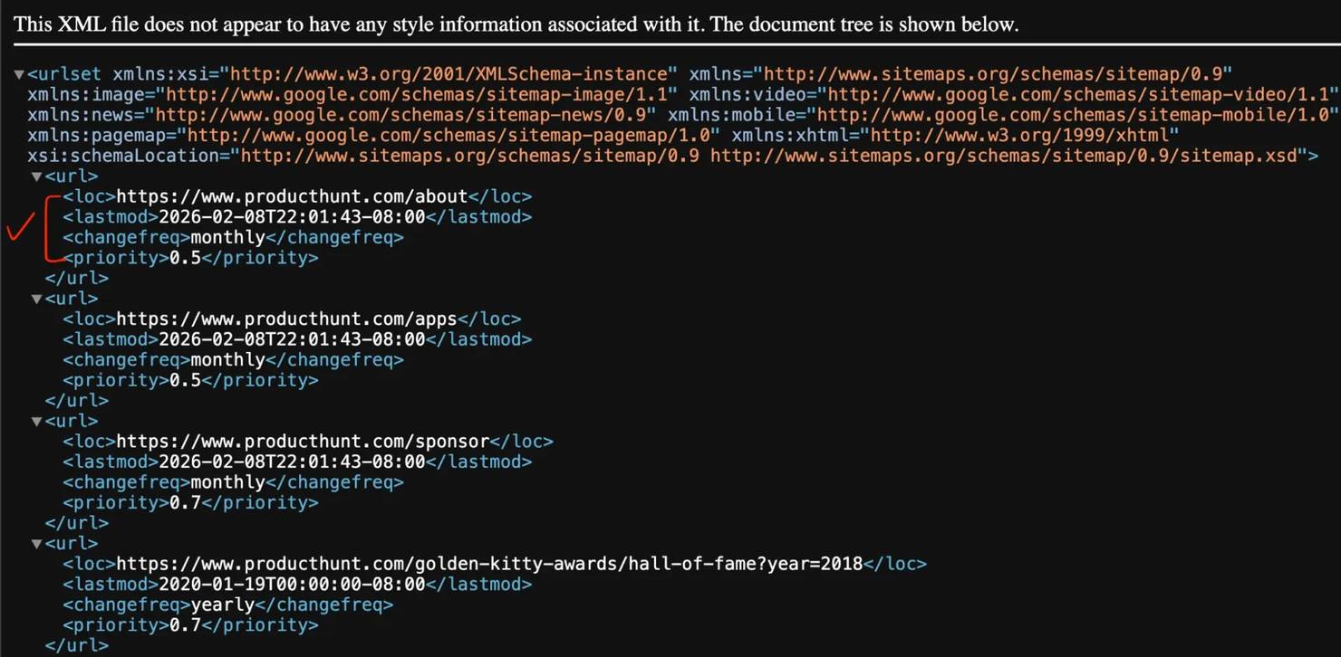The height and width of the screenshot is (657, 1341).
Task: Click the XML no-style-information notice text
Action: [x=516, y=24]
